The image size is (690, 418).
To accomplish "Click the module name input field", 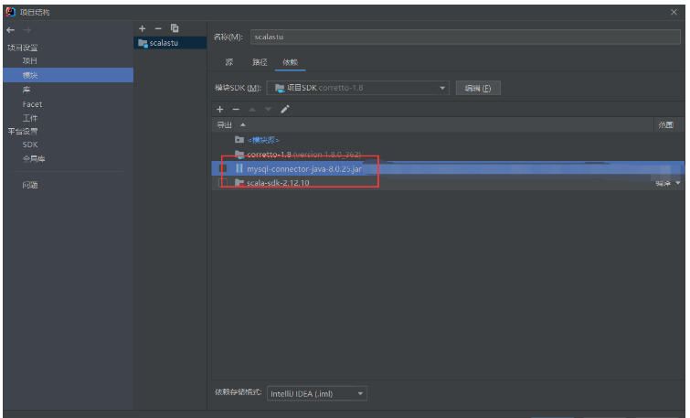I will click(465, 37).
